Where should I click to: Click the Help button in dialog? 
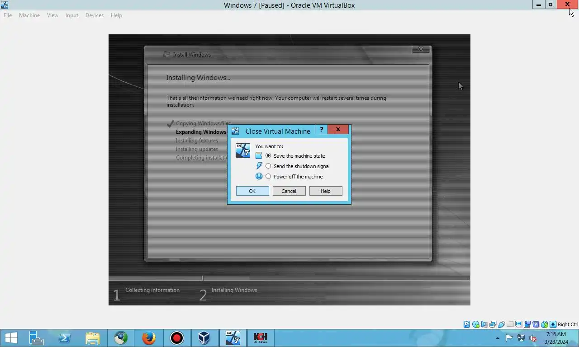pos(326,191)
